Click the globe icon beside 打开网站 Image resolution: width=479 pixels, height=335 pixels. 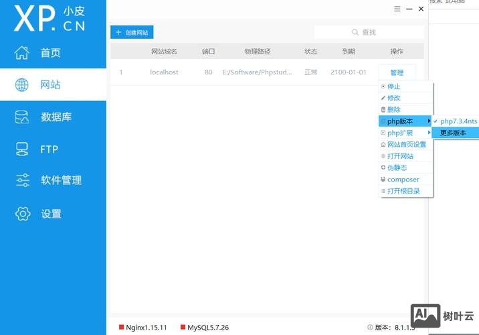click(383, 156)
